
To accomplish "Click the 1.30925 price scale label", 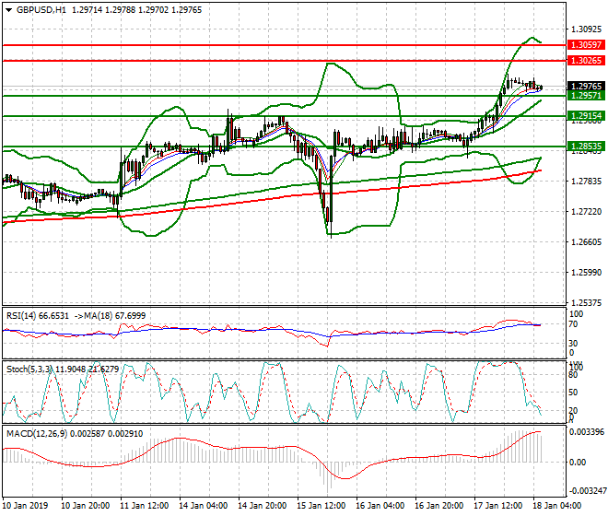I will 583,30.
